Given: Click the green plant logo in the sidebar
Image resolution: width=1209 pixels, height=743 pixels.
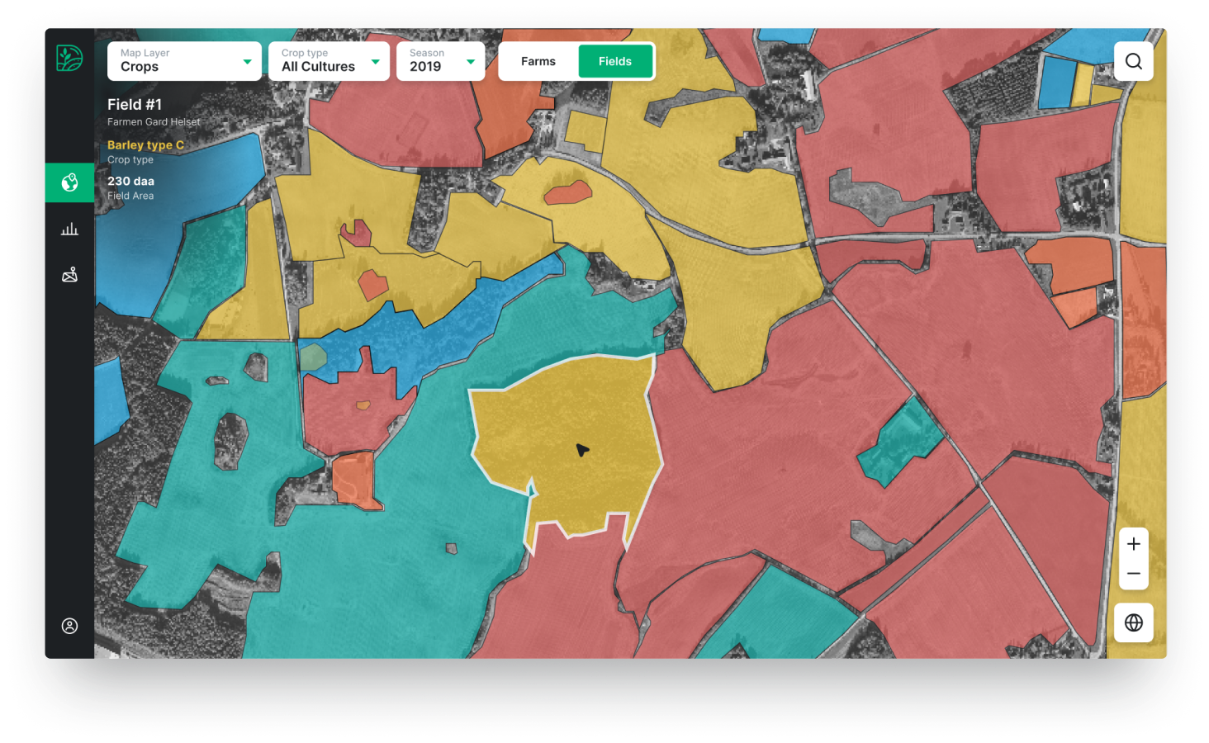Looking at the screenshot, I should 69,58.
